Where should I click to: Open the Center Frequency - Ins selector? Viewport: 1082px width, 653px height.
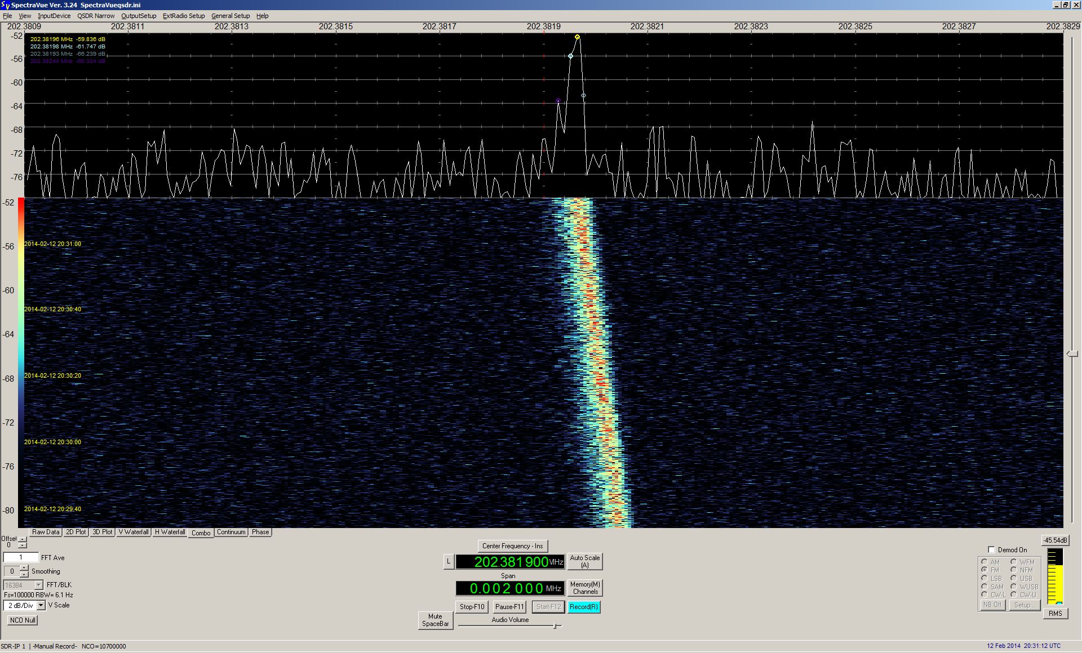pos(512,546)
